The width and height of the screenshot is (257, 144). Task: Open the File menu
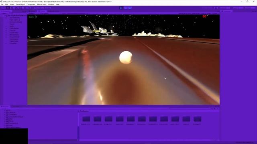[2, 4]
